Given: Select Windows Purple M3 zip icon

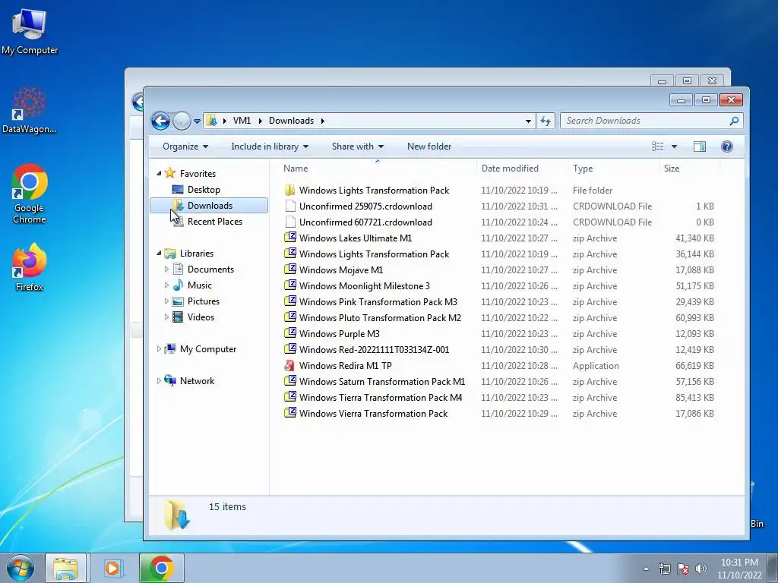Looking at the screenshot, I should pyautogui.click(x=290, y=333).
